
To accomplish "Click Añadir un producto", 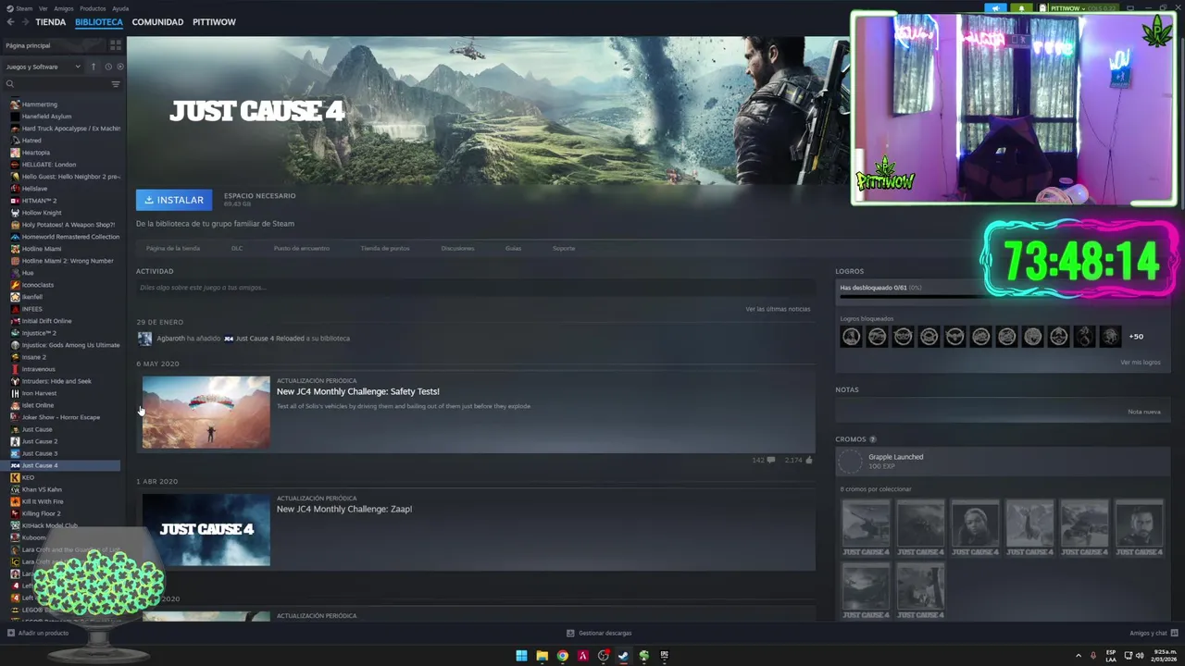I will pyautogui.click(x=38, y=633).
